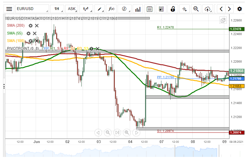247x160 pixels.
Task: Select the pencil drawing tool
Action: click(x=100, y=9)
